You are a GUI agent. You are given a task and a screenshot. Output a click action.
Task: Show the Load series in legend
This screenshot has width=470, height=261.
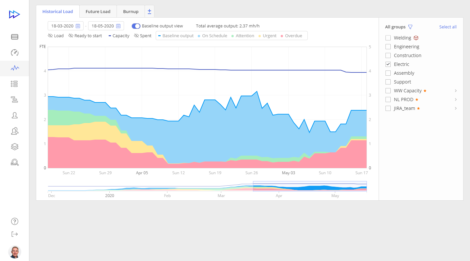(x=56, y=36)
